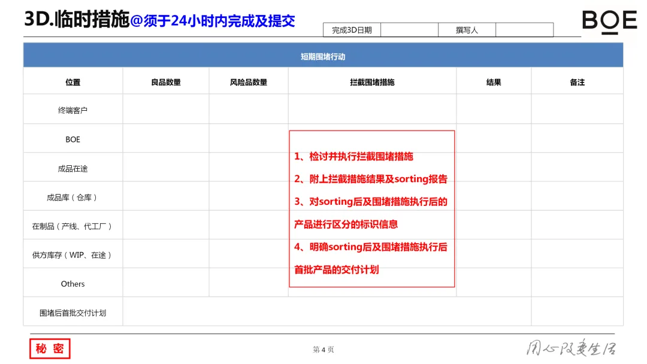647x364 pixels.
Task: Click red note 2、附上拦截措施结果及sorting报告
Action: (371, 179)
